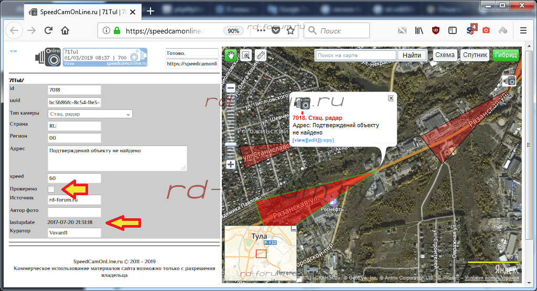The width and height of the screenshot is (537, 291).
Task: Collapse the Тула overview minimap
Action: pyautogui.click(x=294, y=229)
